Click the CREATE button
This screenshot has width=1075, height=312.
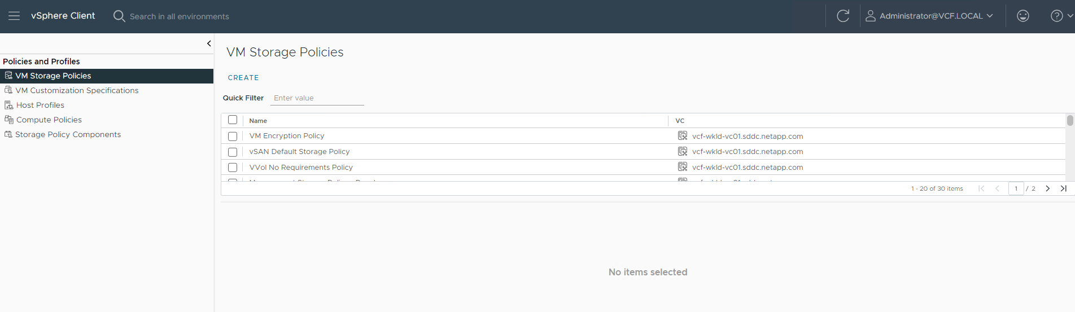(x=243, y=78)
